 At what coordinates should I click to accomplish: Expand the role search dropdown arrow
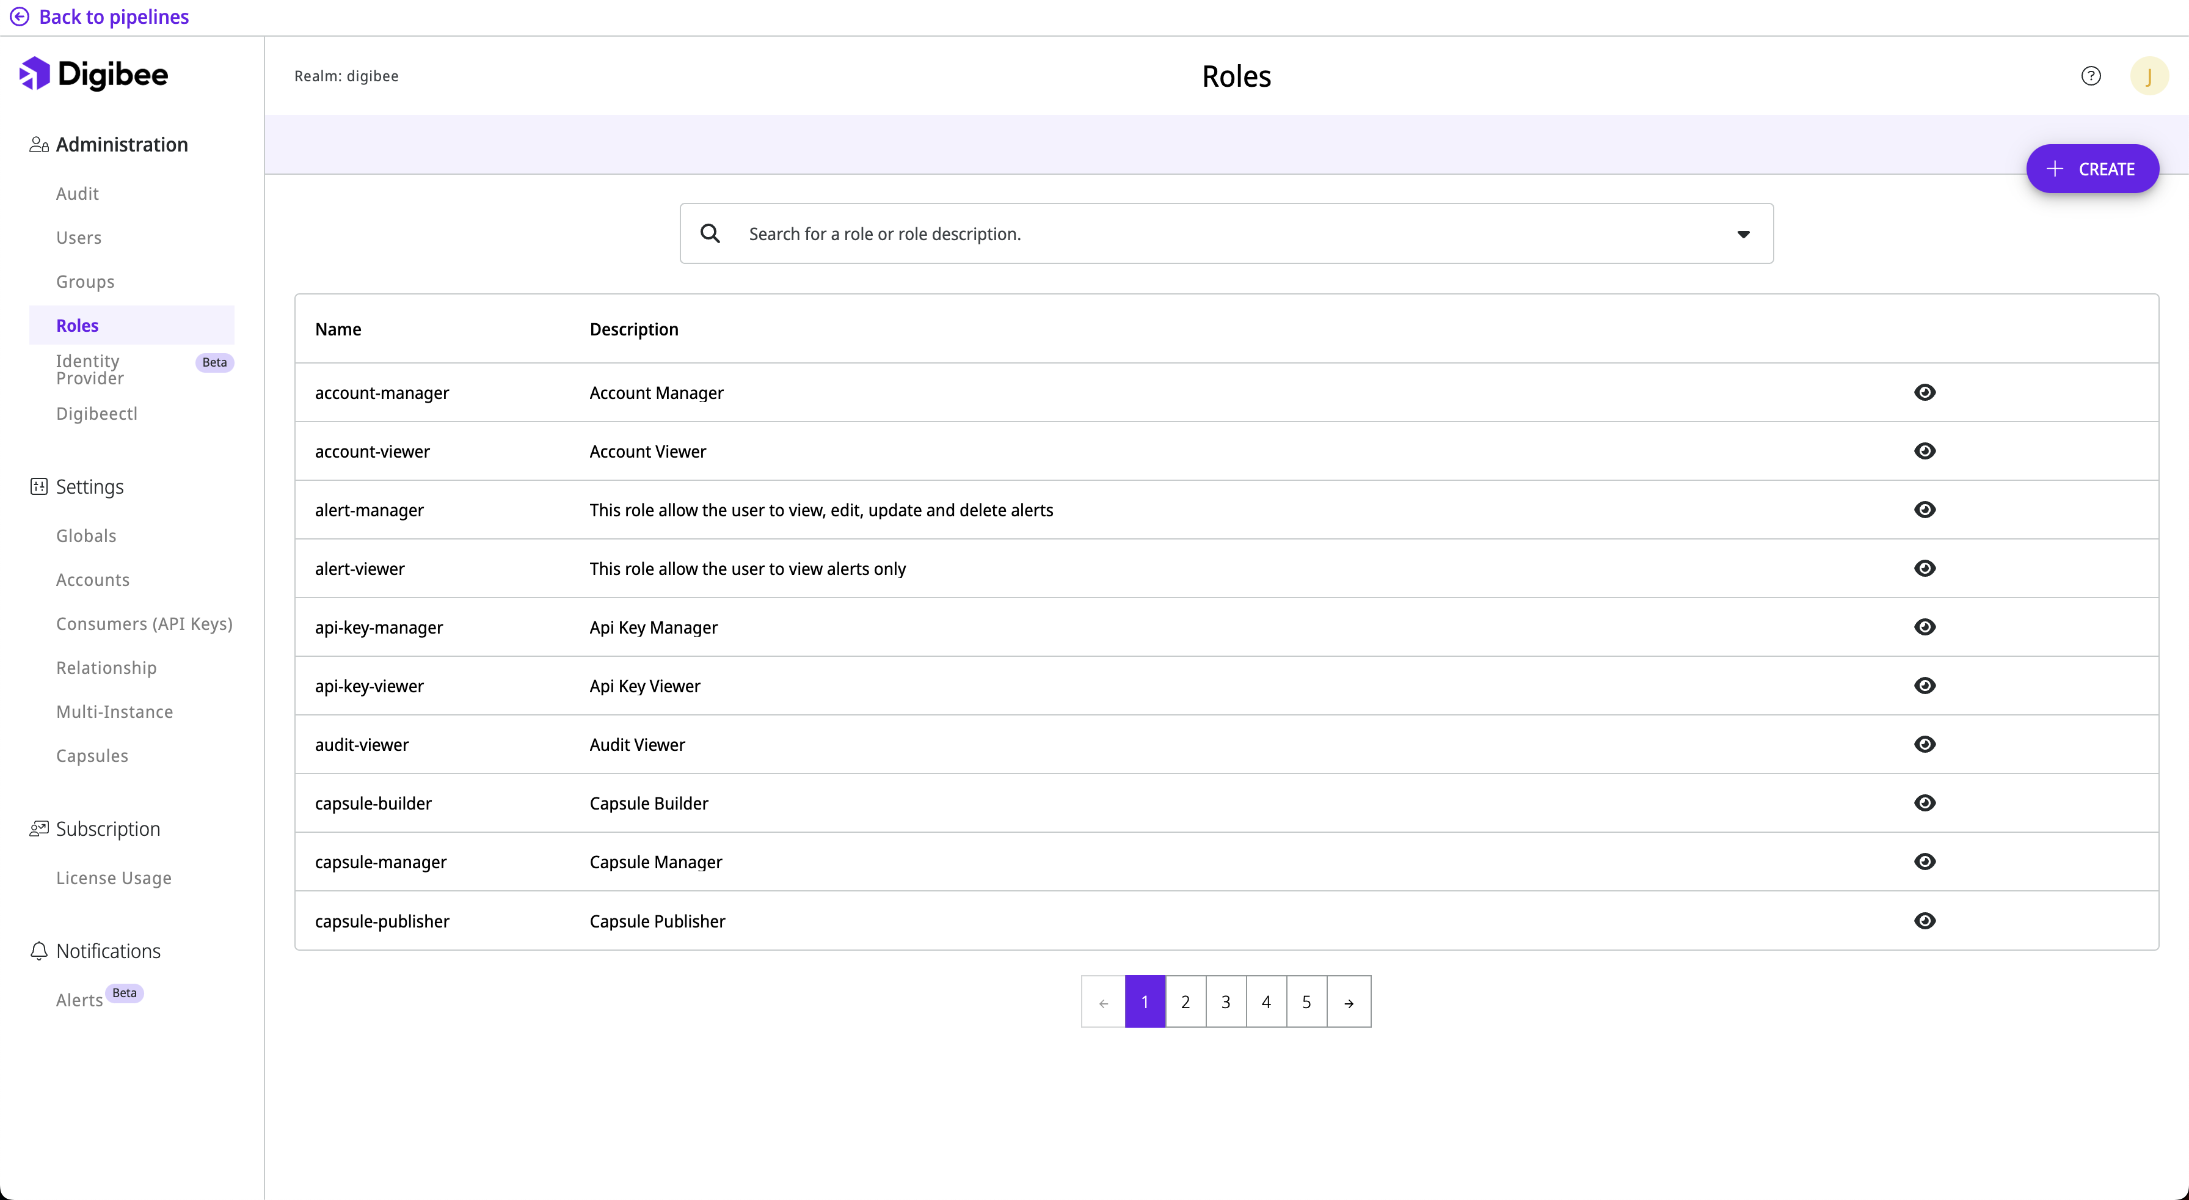[1743, 234]
